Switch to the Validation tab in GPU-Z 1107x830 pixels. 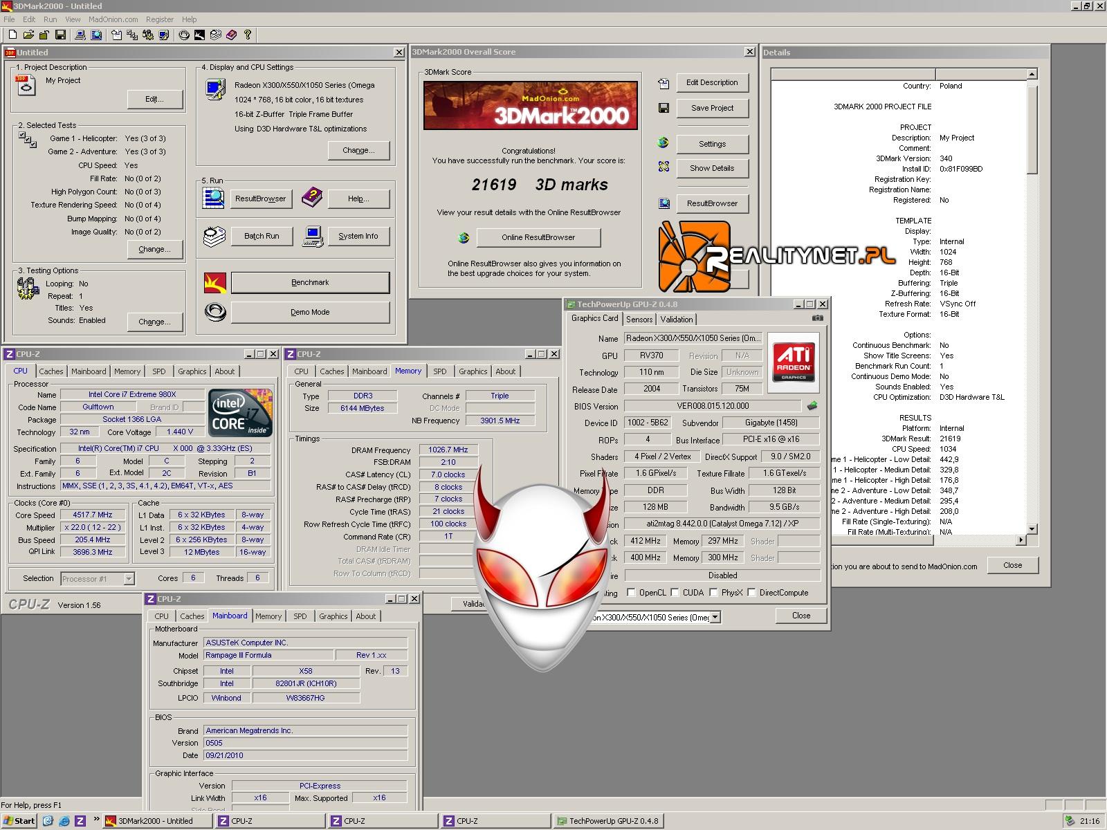coord(677,320)
